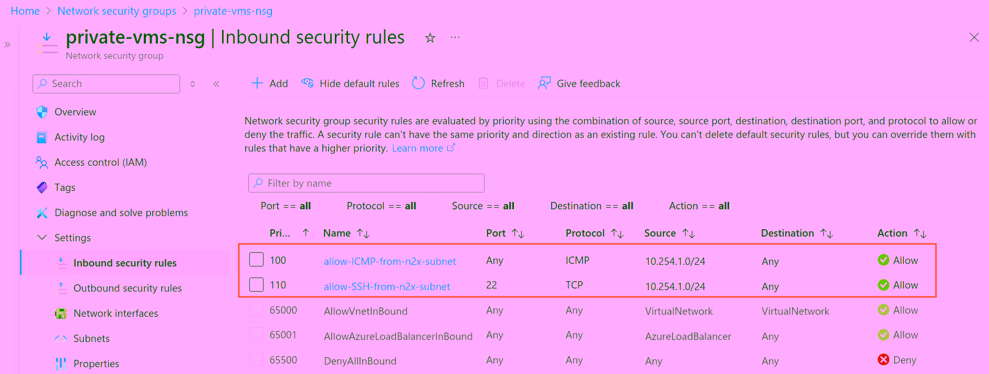Screen dimensions: 989x374
Task: Open the Overview shield icon
Action: [42, 112]
